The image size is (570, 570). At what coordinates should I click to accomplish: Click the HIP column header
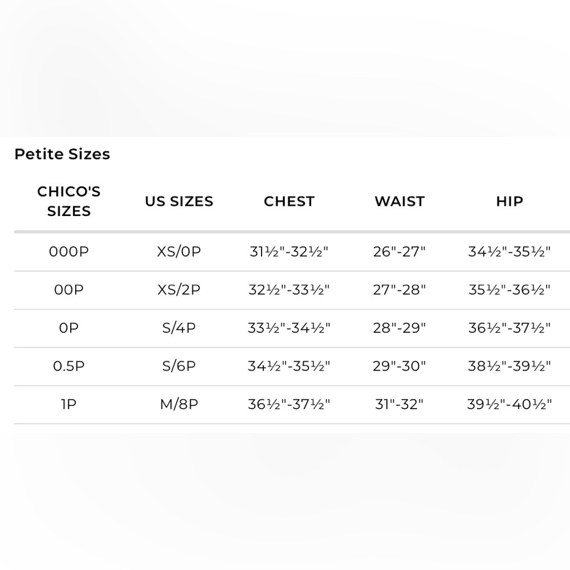(510, 201)
